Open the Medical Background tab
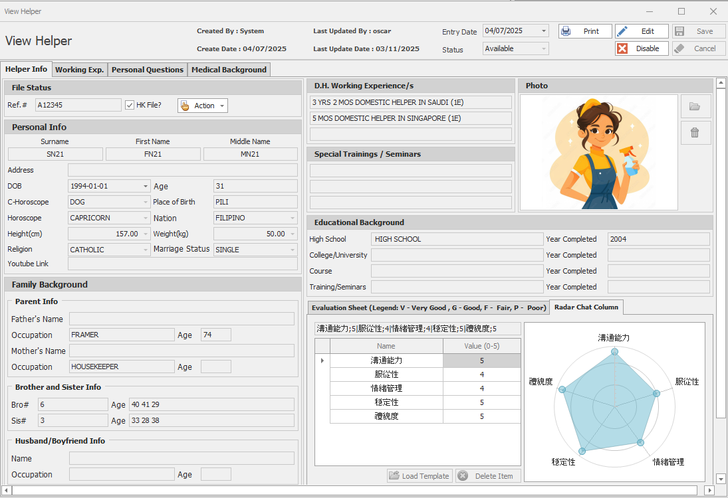Viewport: 728px width, 498px height. (229, 70)
